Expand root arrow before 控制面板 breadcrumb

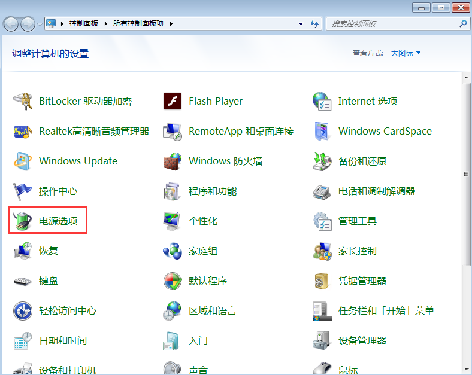click(x=62, y=23)
